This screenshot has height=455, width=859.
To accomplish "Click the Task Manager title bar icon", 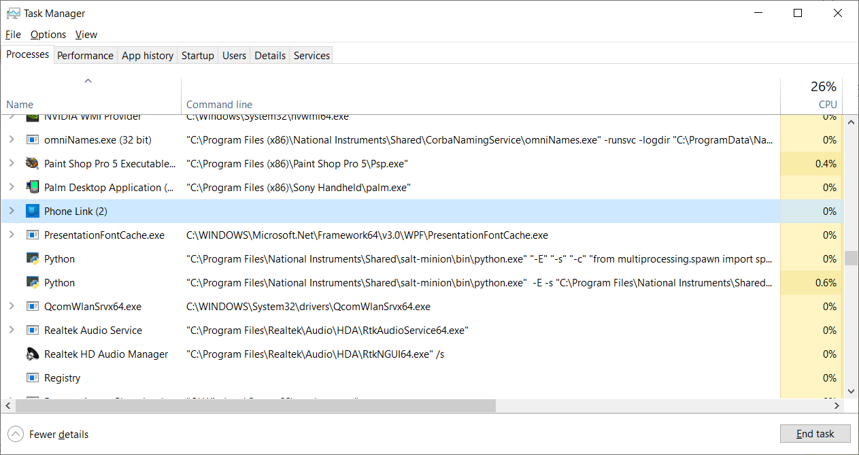I will tap(13, 14).
